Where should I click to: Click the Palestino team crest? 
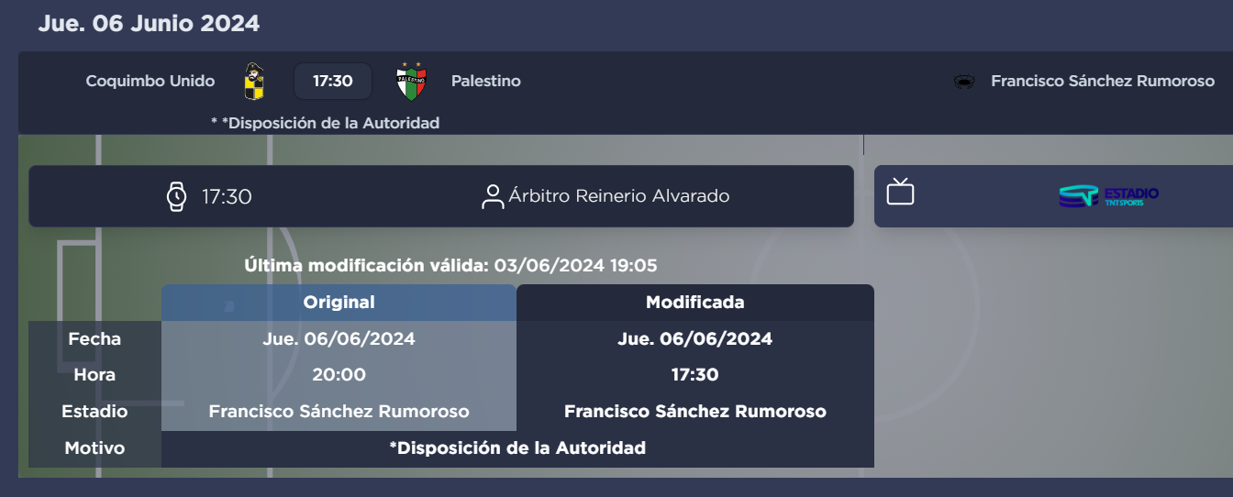pyautogui.click(x=411, y=82)
